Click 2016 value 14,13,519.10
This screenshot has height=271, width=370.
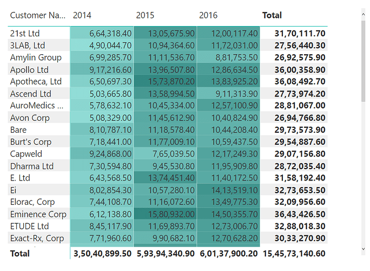point(234,190)
